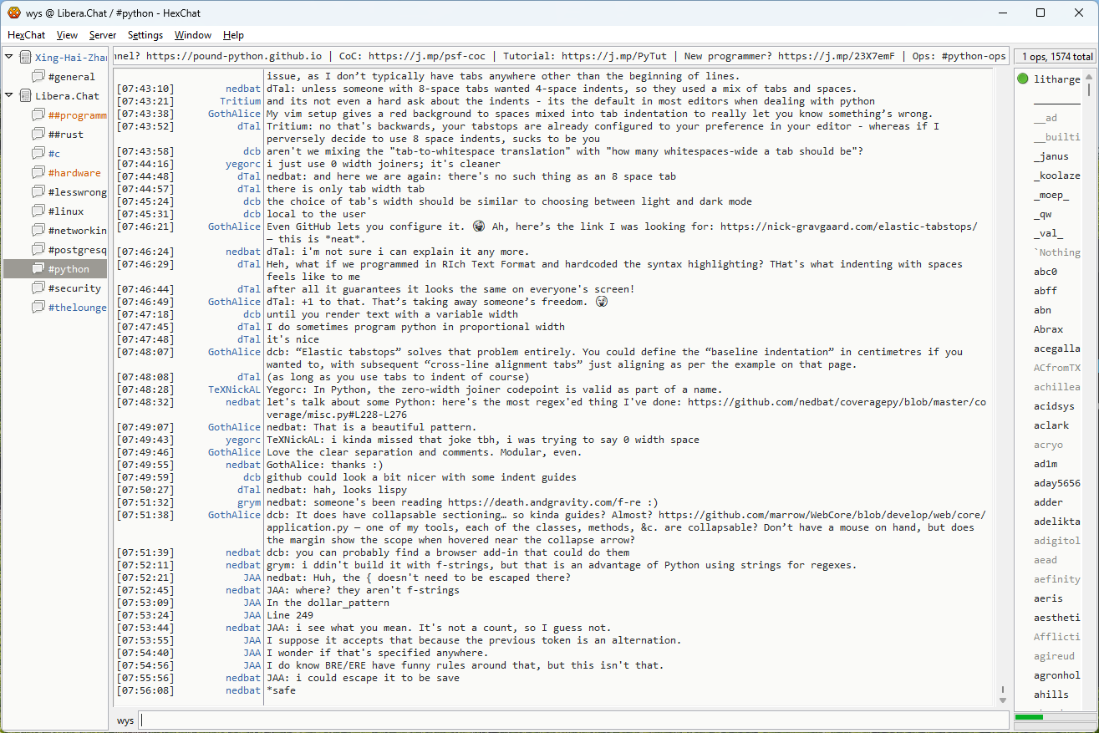Click the ##rust channel icon

pyautogui.click(x=38, y=135)
